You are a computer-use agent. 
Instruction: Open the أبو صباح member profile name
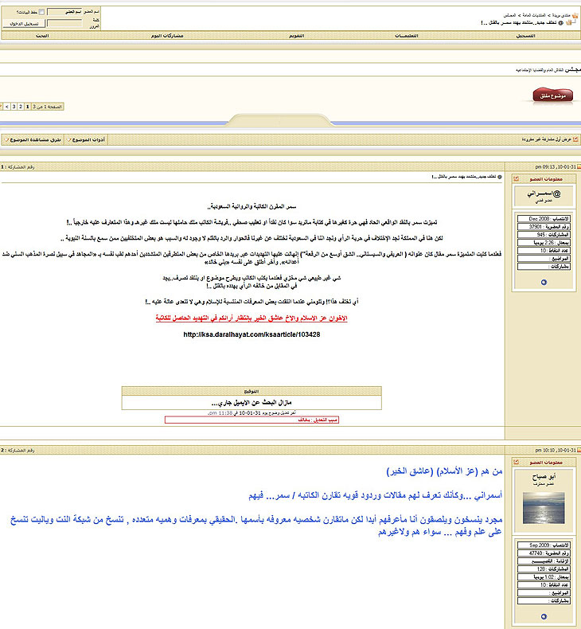pyautogui.click(x=544, y=478)
